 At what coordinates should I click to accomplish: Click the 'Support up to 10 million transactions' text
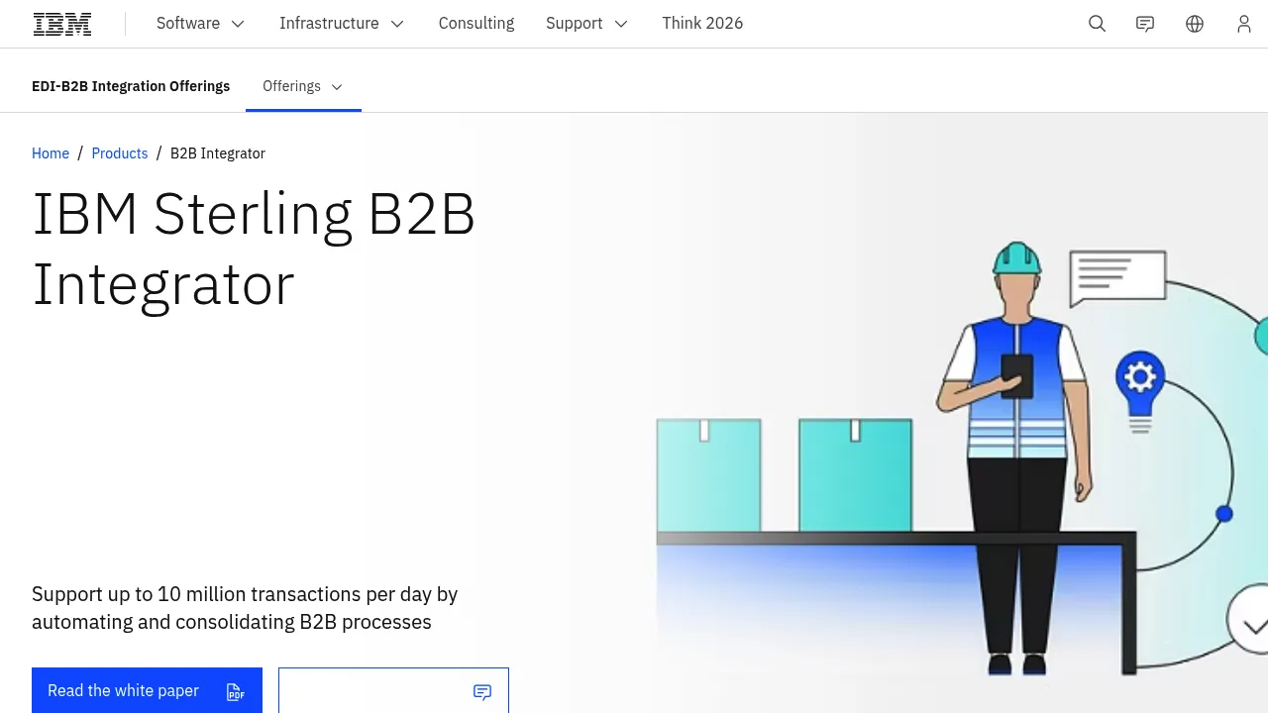pos(245,608)
